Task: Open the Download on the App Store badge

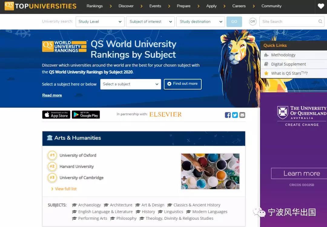Action: (56, 115)
